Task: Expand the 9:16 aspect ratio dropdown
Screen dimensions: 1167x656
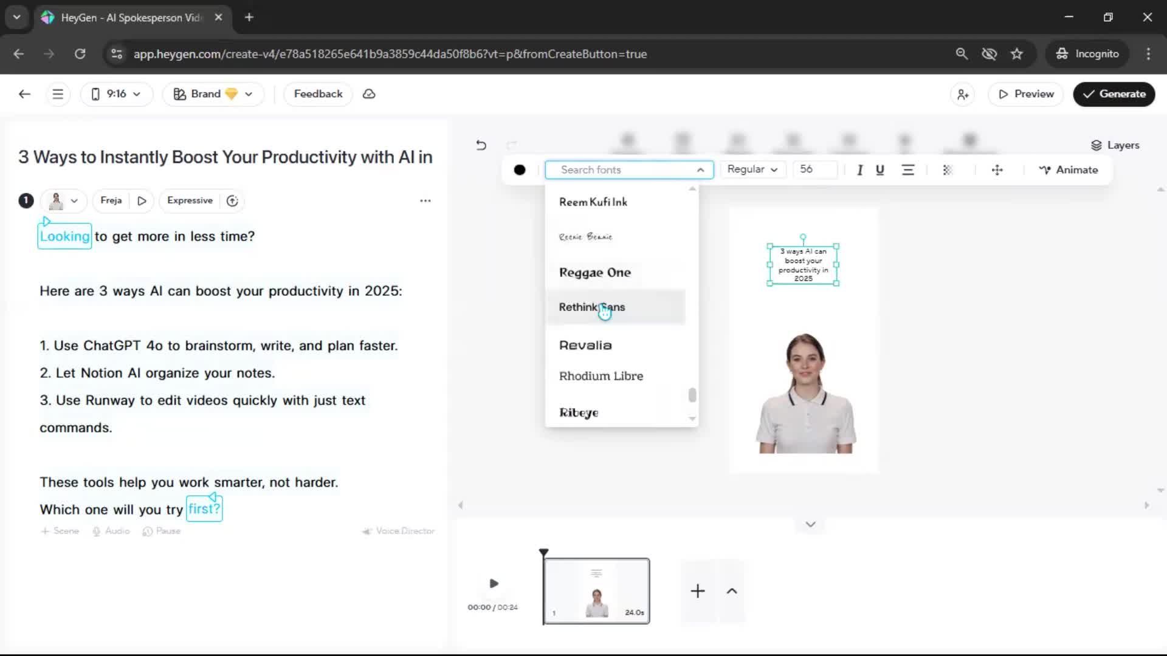Action: 117,94
